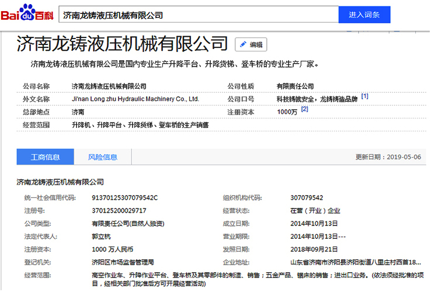Select the 升降机、升降平台 business scope text

click(x=140, y=125)
